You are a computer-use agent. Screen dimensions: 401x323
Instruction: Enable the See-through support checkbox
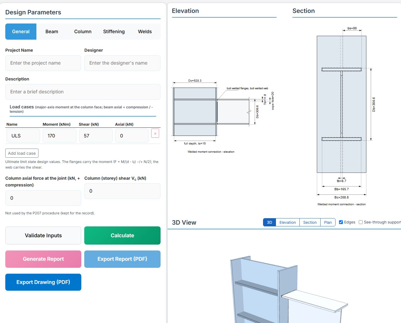[360, 222]
